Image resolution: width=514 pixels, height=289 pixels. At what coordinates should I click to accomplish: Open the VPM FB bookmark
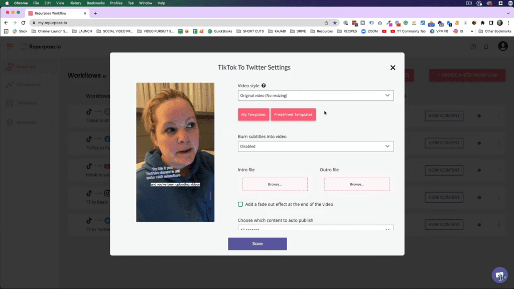pos(439,31)
